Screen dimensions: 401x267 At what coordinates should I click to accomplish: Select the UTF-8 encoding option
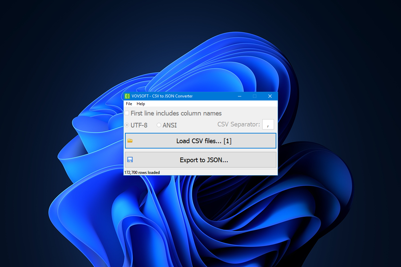pos(127,125)
